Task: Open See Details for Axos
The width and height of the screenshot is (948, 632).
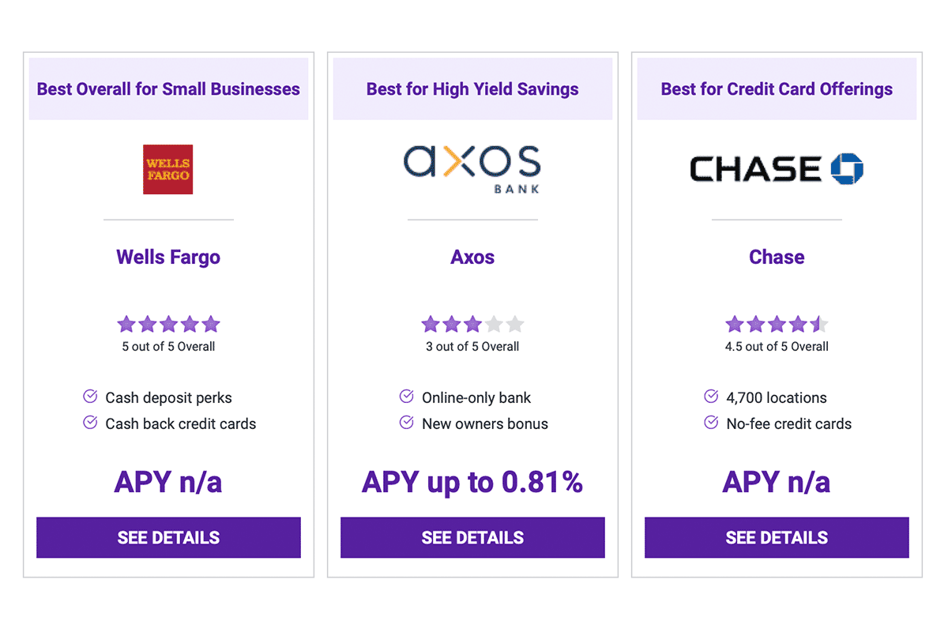Action: click(472, 537)
